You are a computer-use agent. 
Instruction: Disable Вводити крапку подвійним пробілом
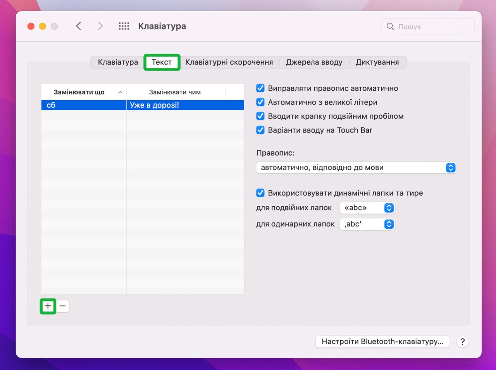click(x=260, y=116)
